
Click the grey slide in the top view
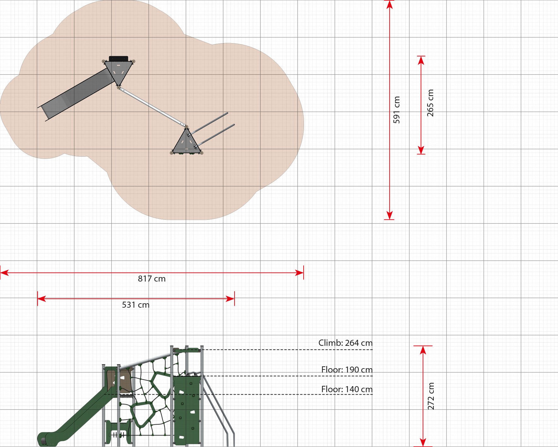pos(76,94)
